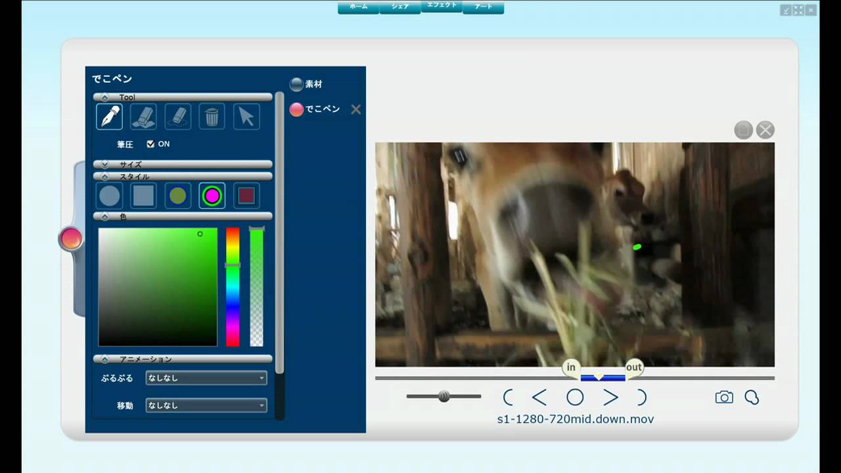The width and height of the screenshot is (841, 473).
Task: Click the video preview frame
Action: (575, 254)
